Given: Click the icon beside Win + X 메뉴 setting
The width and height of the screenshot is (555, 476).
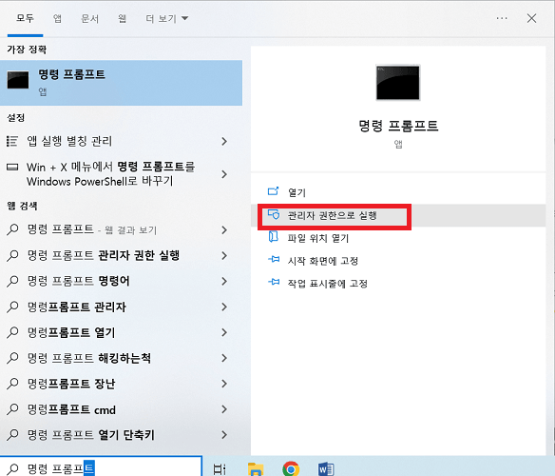Looking at the screenshot, I should point(12,167).
